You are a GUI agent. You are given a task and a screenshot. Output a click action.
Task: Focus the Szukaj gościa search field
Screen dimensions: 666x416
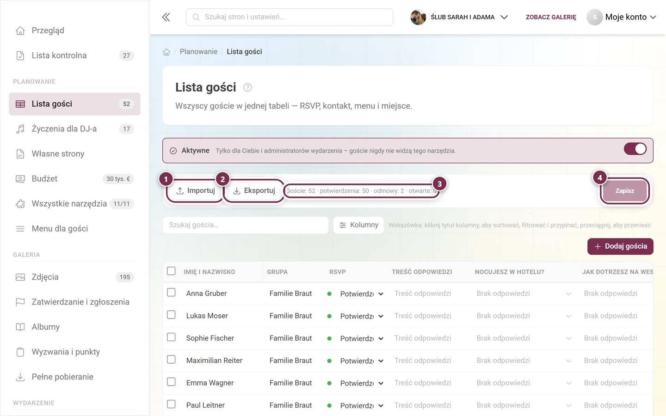click(x=246, y=225)
